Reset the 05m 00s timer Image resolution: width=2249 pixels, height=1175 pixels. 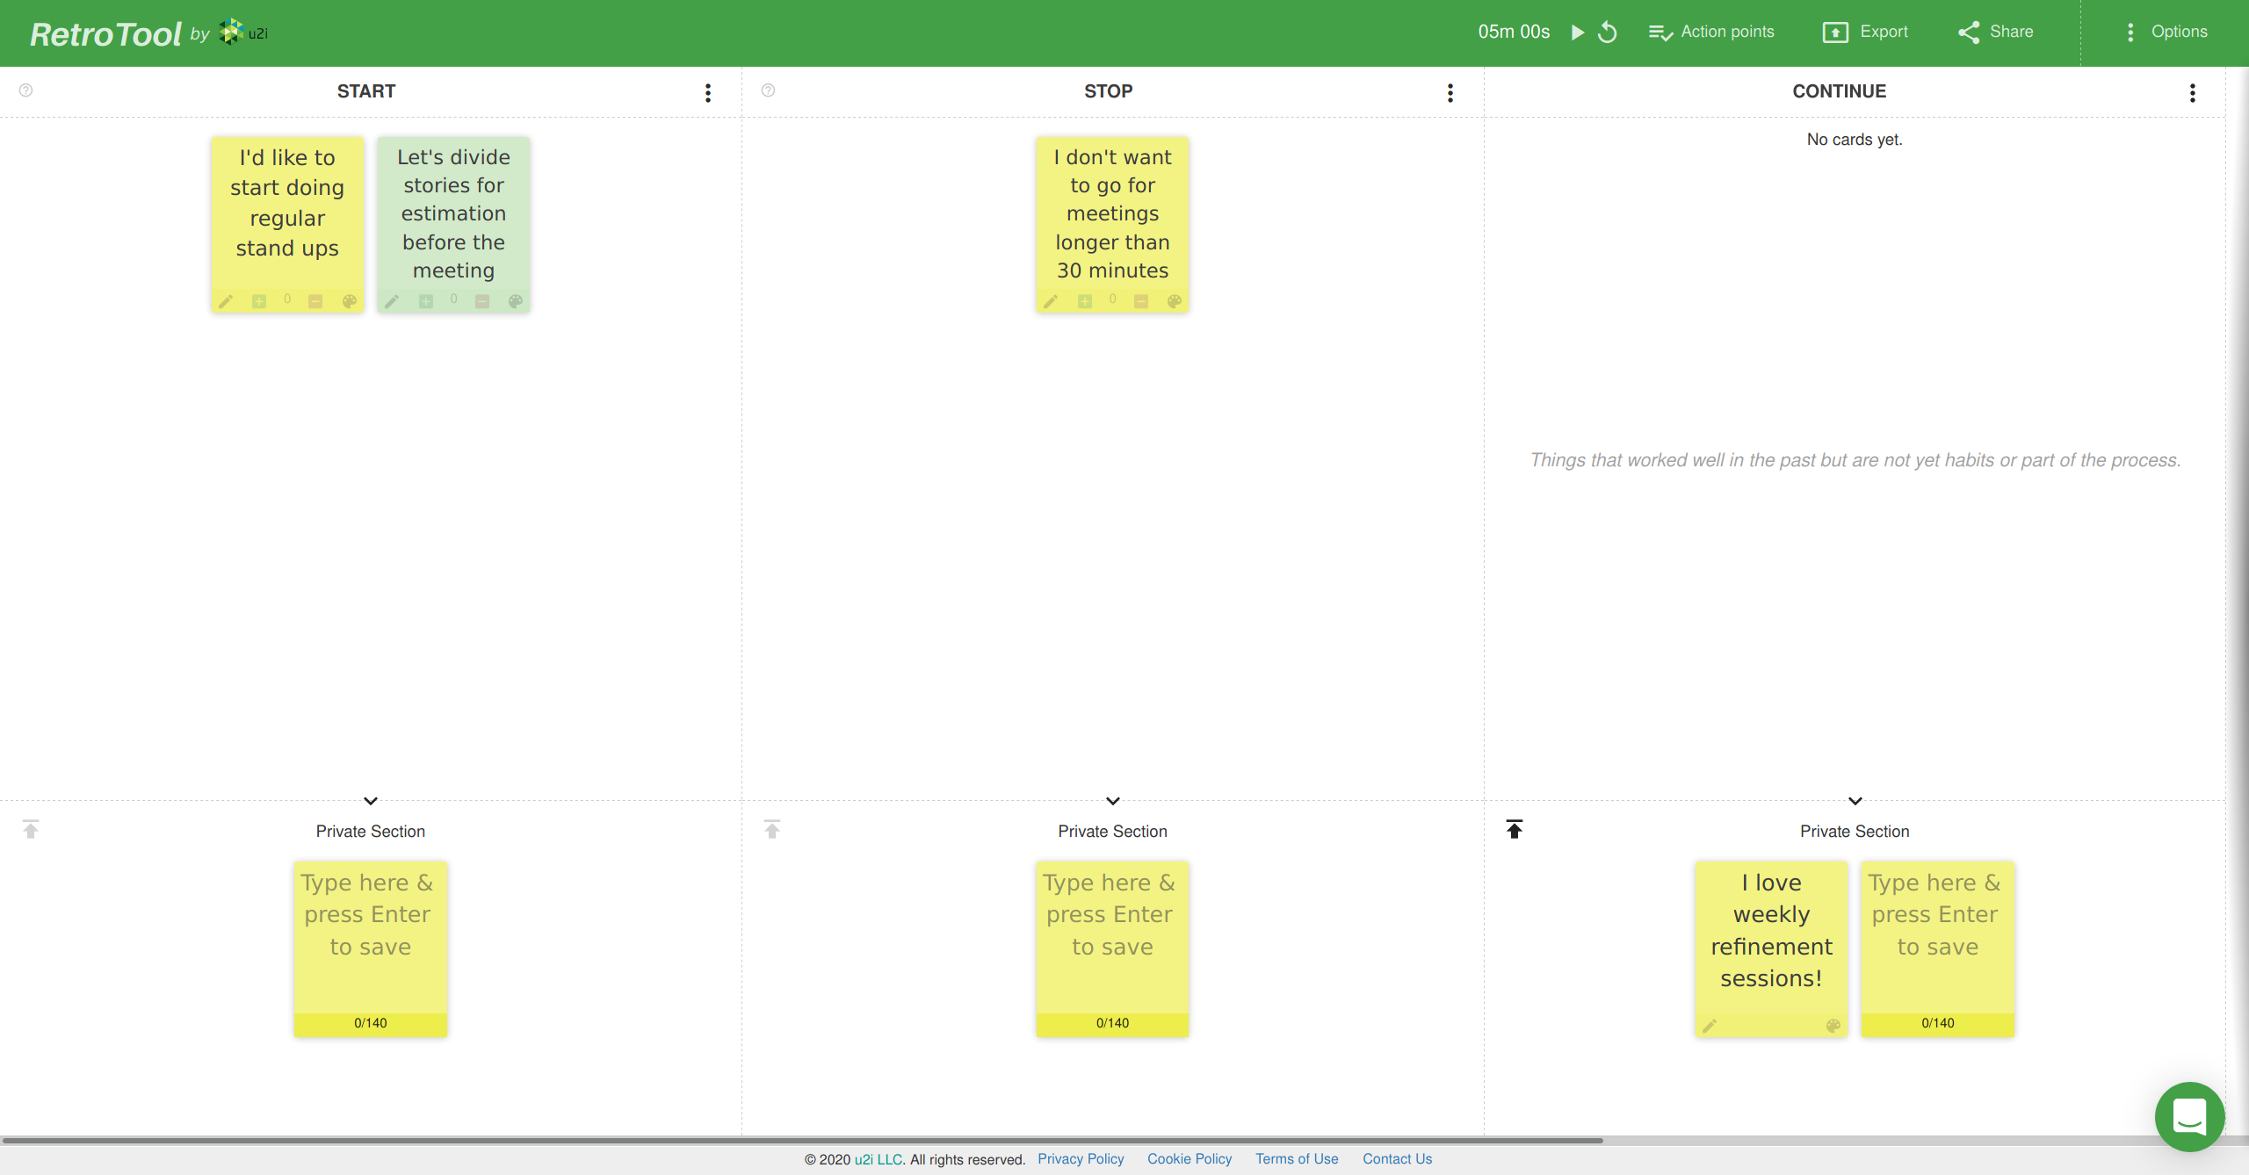pos(1608,32)
